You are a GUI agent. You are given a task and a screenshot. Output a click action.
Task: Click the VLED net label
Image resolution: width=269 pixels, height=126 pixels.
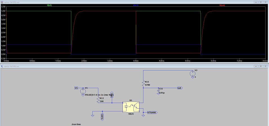click(x=103, y=117)
